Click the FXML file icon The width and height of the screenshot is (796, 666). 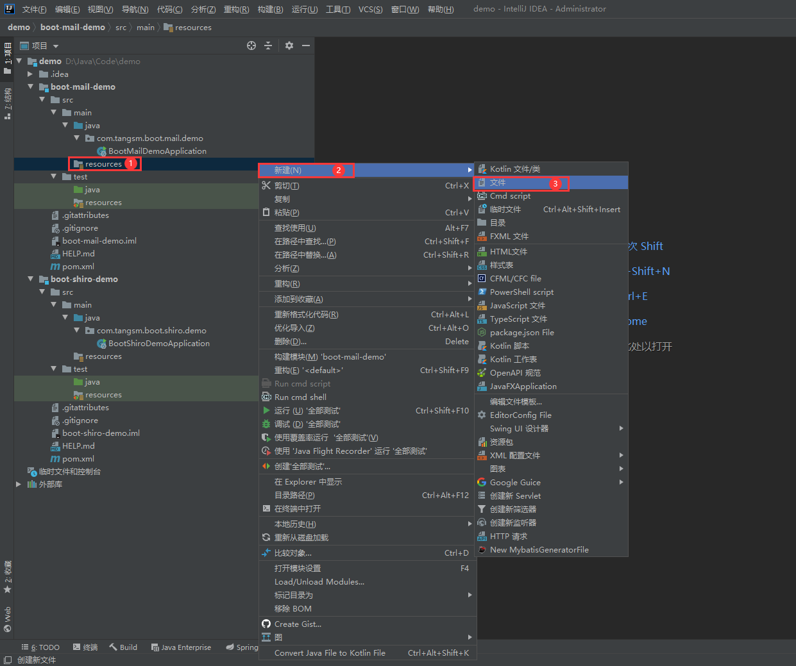(482, 237)
